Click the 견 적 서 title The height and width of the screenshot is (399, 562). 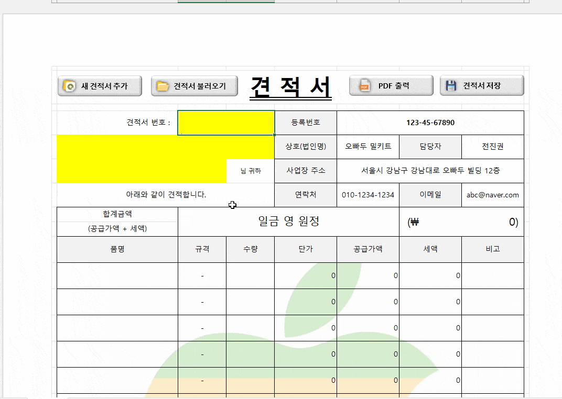click(290, 87)
